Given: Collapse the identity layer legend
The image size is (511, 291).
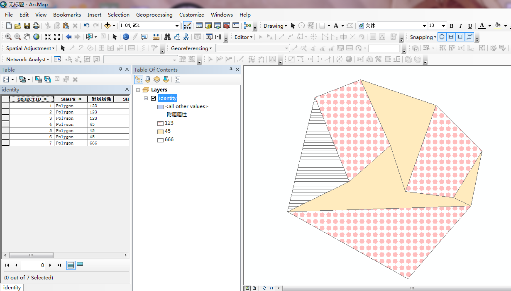Looking at the screenshot, I should (146, 98).
